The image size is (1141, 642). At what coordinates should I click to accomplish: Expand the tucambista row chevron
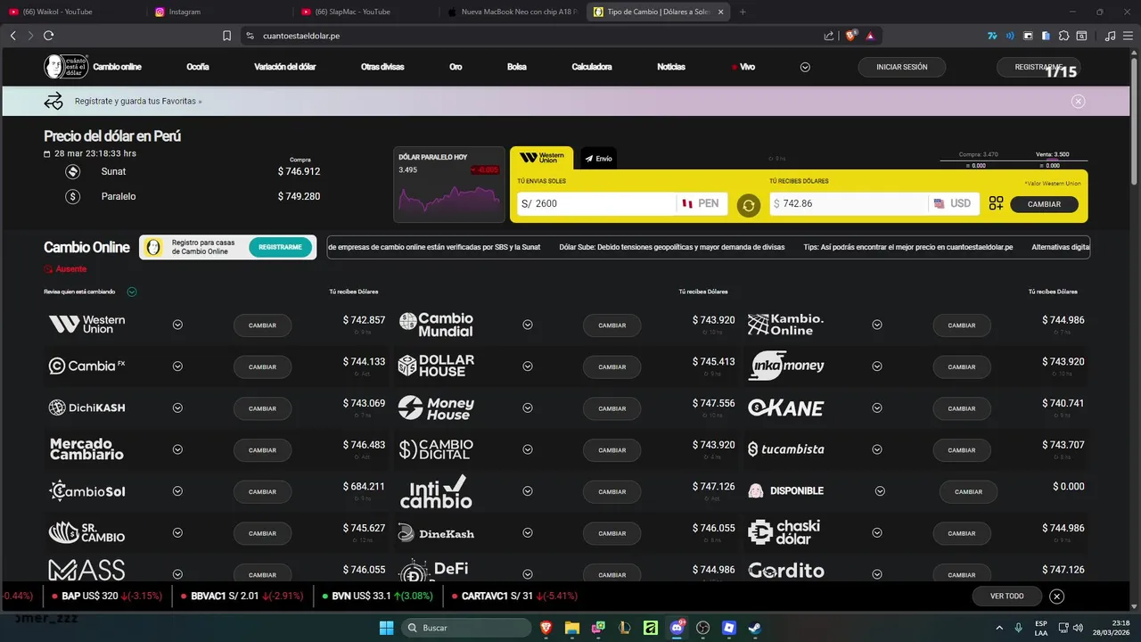tap(877, 449)
